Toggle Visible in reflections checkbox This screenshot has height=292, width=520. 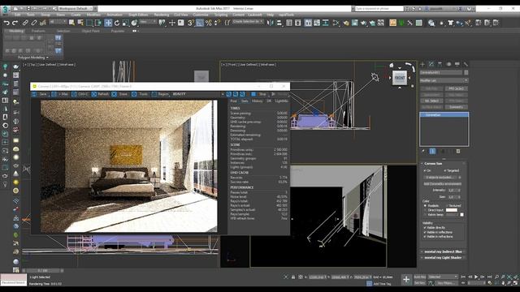coord(425,232)
